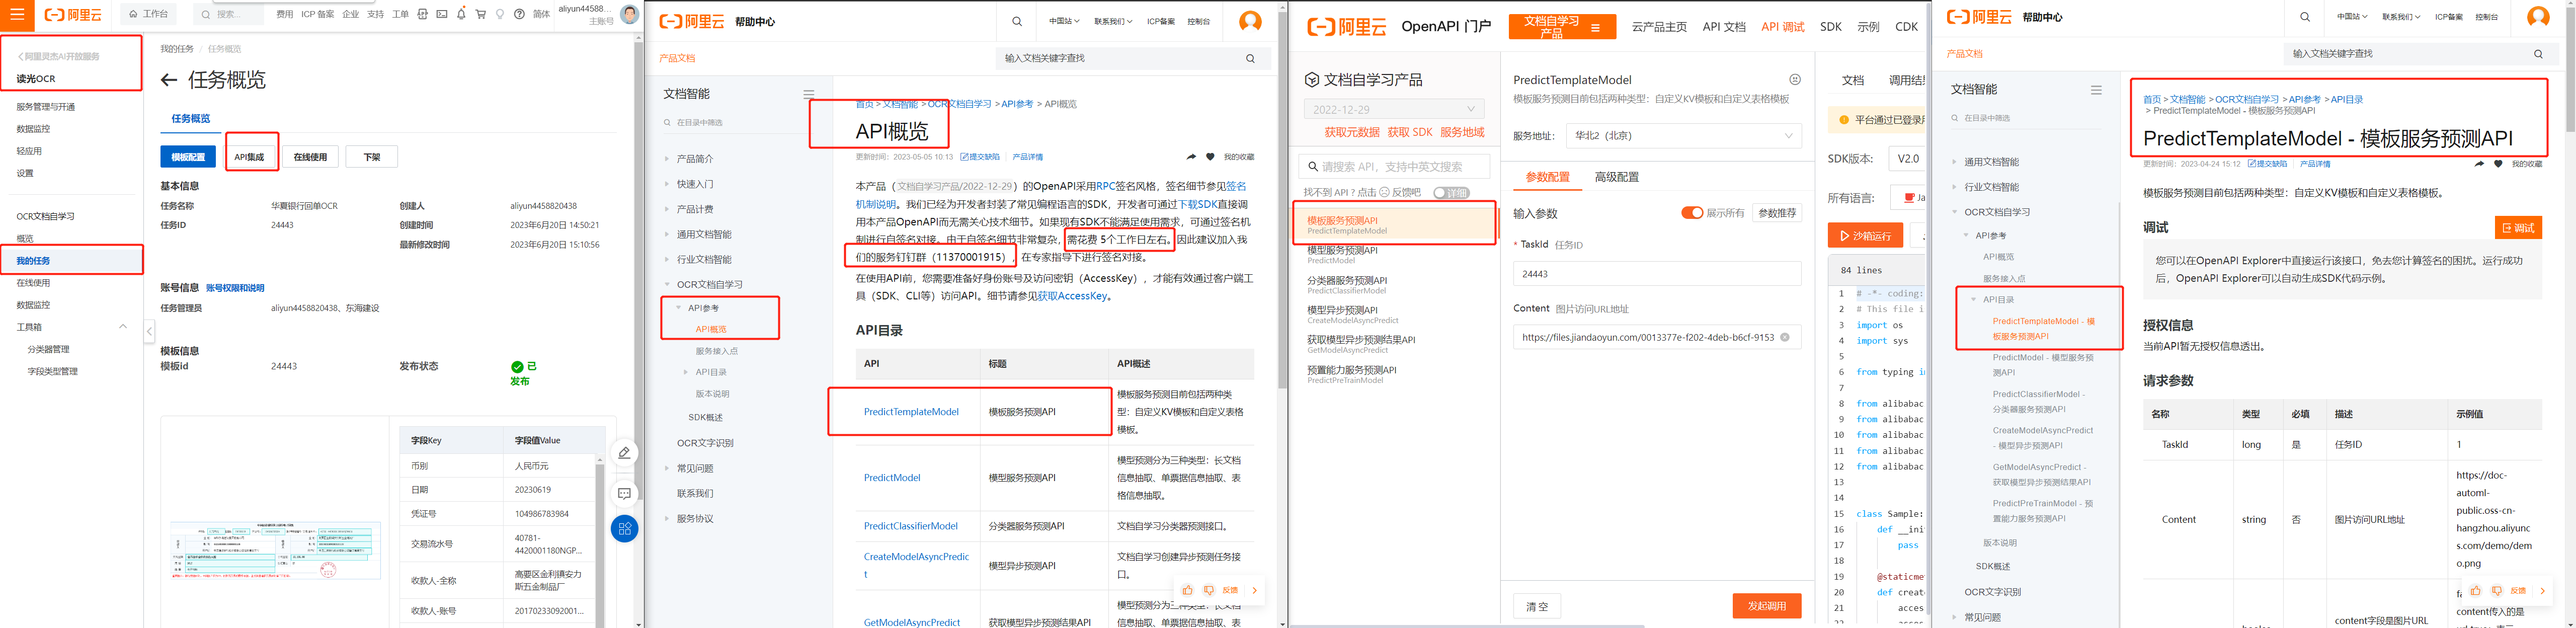Viewport: 2576px width, 628px height.
Task: Toggle the 详细 switch in OpenAPI portal
Action: pyautogui.click(x=1451, y=192)
